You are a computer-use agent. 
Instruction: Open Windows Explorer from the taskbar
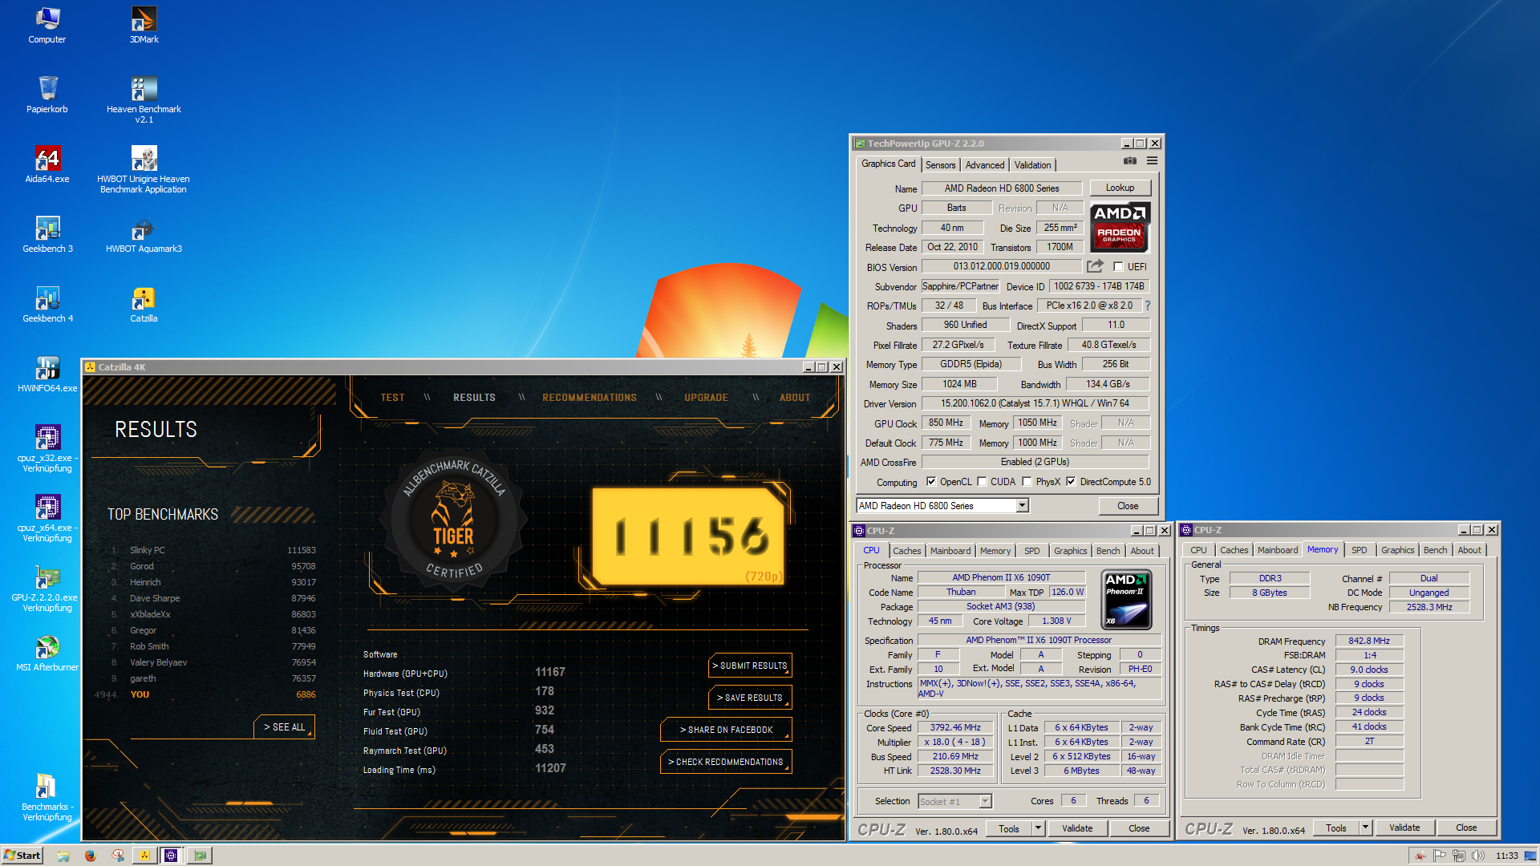[x=63, y=856]
